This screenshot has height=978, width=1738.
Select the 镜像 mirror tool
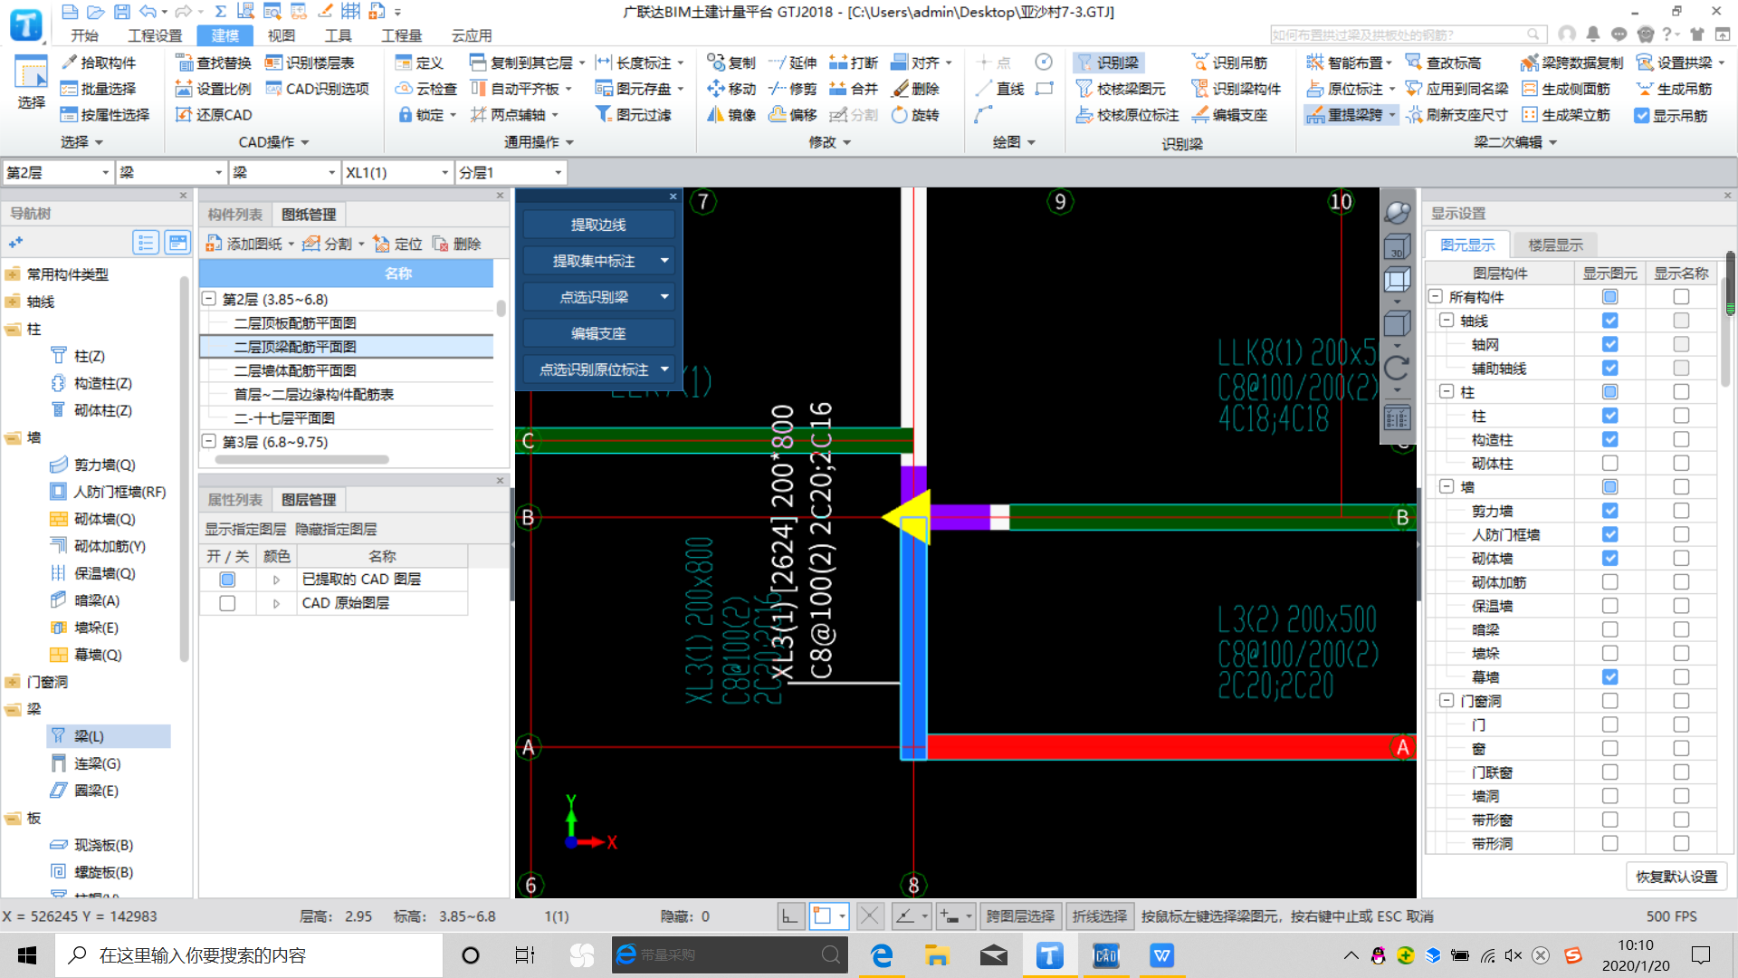click(731, 115)
